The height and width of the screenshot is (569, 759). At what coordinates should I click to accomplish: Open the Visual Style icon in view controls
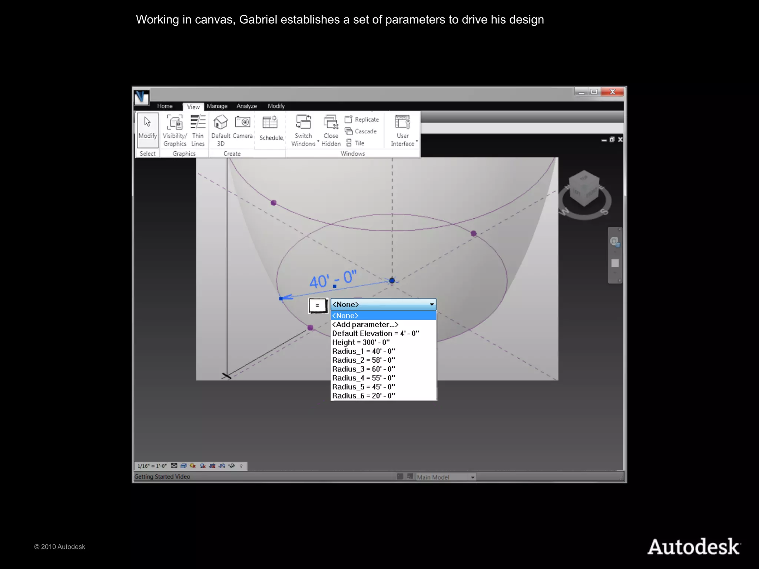click(183, 466)
